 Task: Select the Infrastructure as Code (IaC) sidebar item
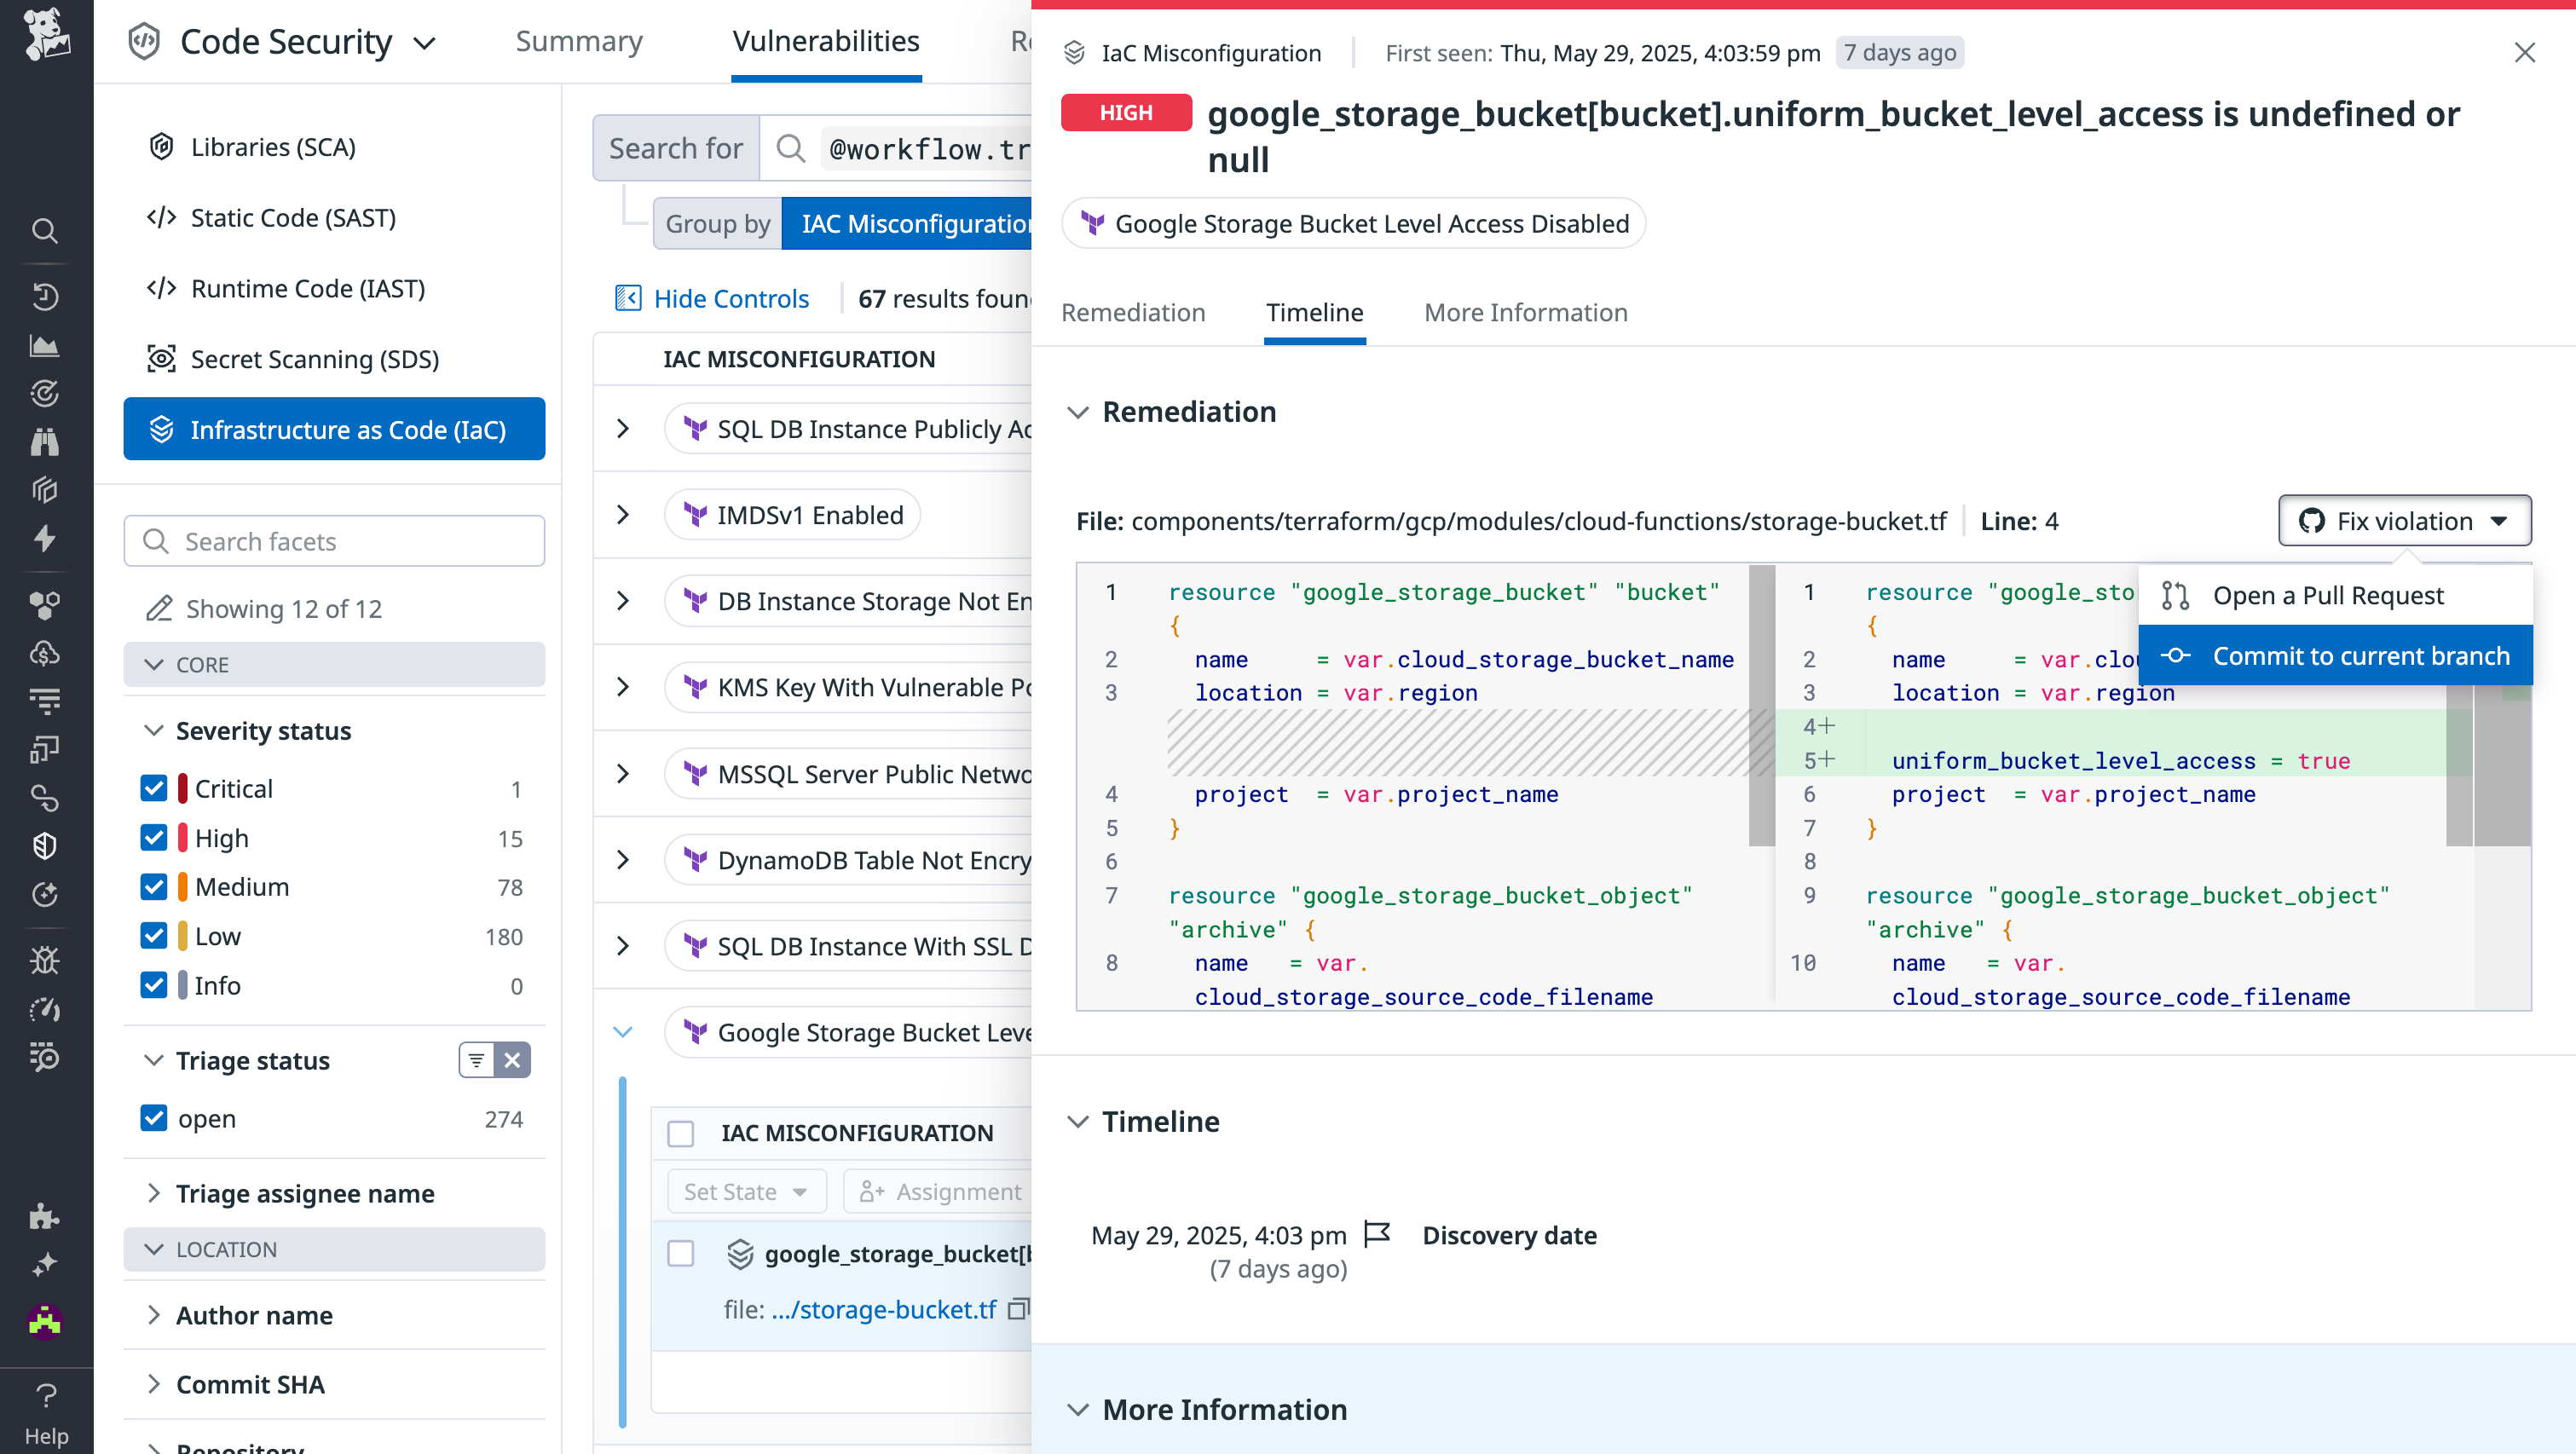334,429
